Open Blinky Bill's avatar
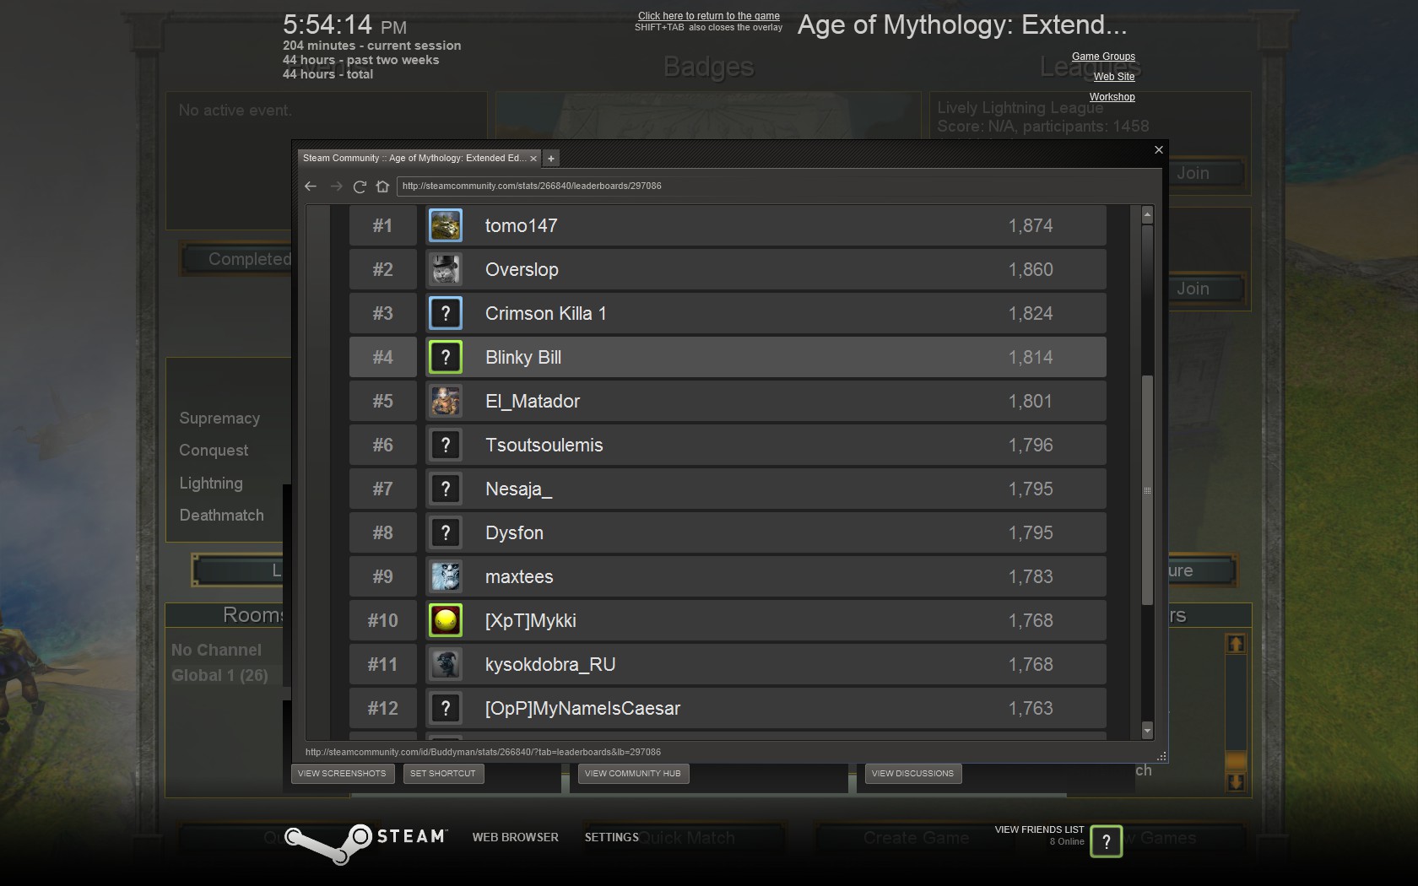Viewport: 1418px width, 886px height. (x=446, y=357)
